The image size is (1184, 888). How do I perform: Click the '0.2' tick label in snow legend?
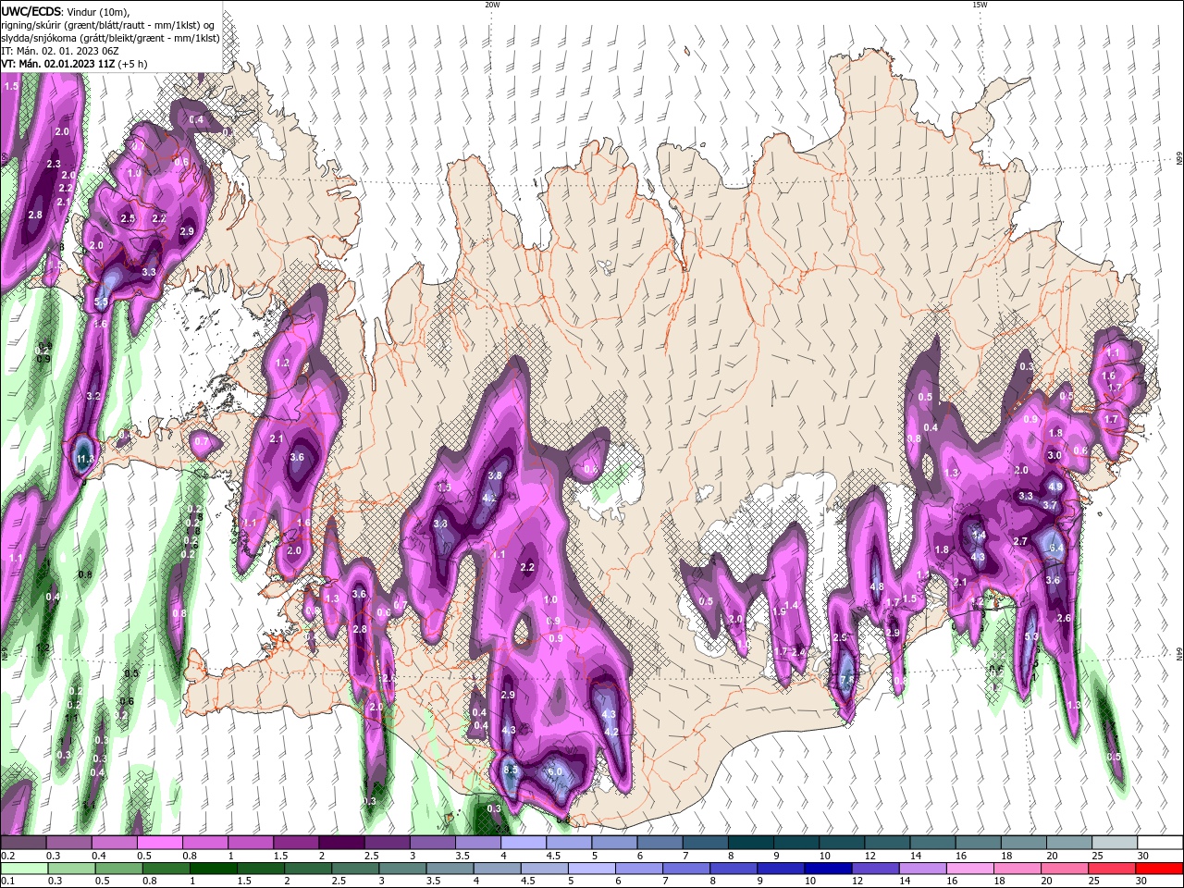7,856
